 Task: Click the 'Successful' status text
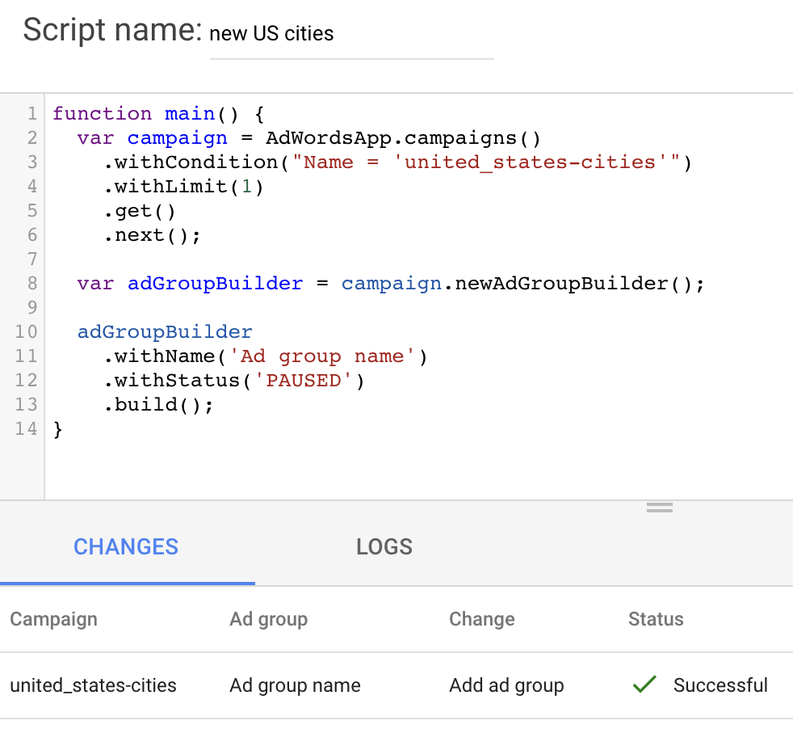720,685
